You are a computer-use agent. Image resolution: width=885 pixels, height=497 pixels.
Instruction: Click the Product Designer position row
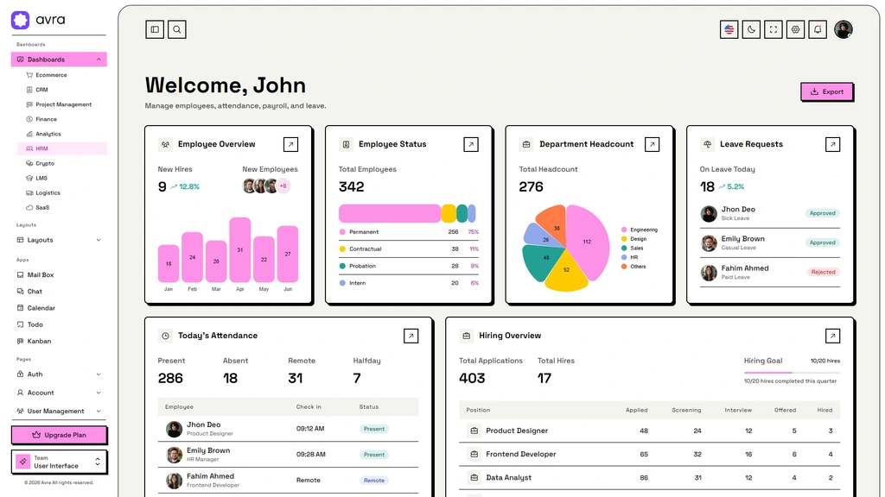649,431
